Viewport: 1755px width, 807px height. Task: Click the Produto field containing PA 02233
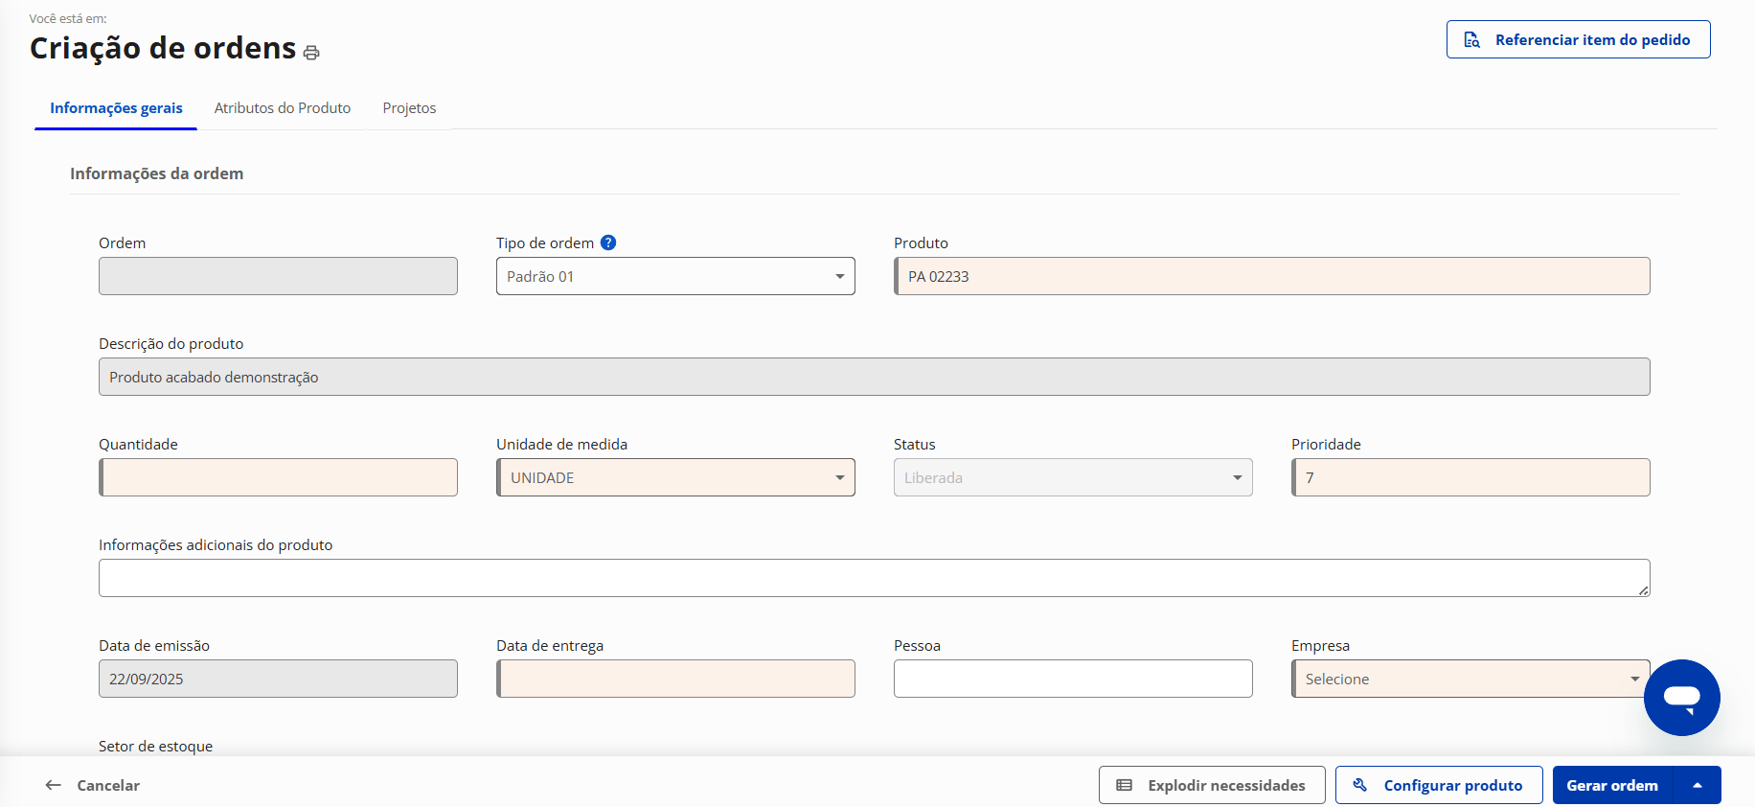1271,276
